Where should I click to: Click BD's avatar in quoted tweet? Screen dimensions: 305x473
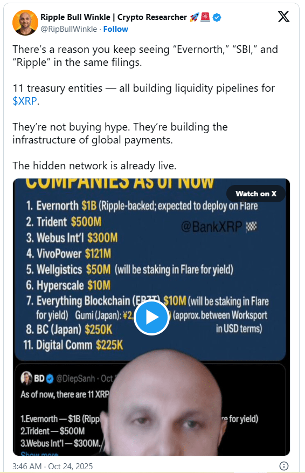click(26, 378)
